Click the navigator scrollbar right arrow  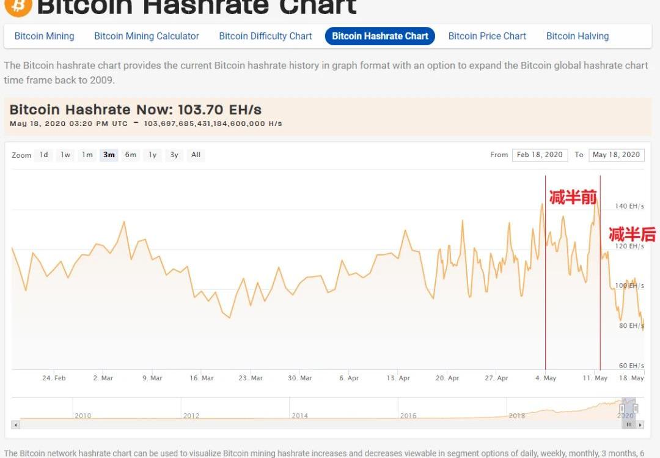tap(640, 425)
